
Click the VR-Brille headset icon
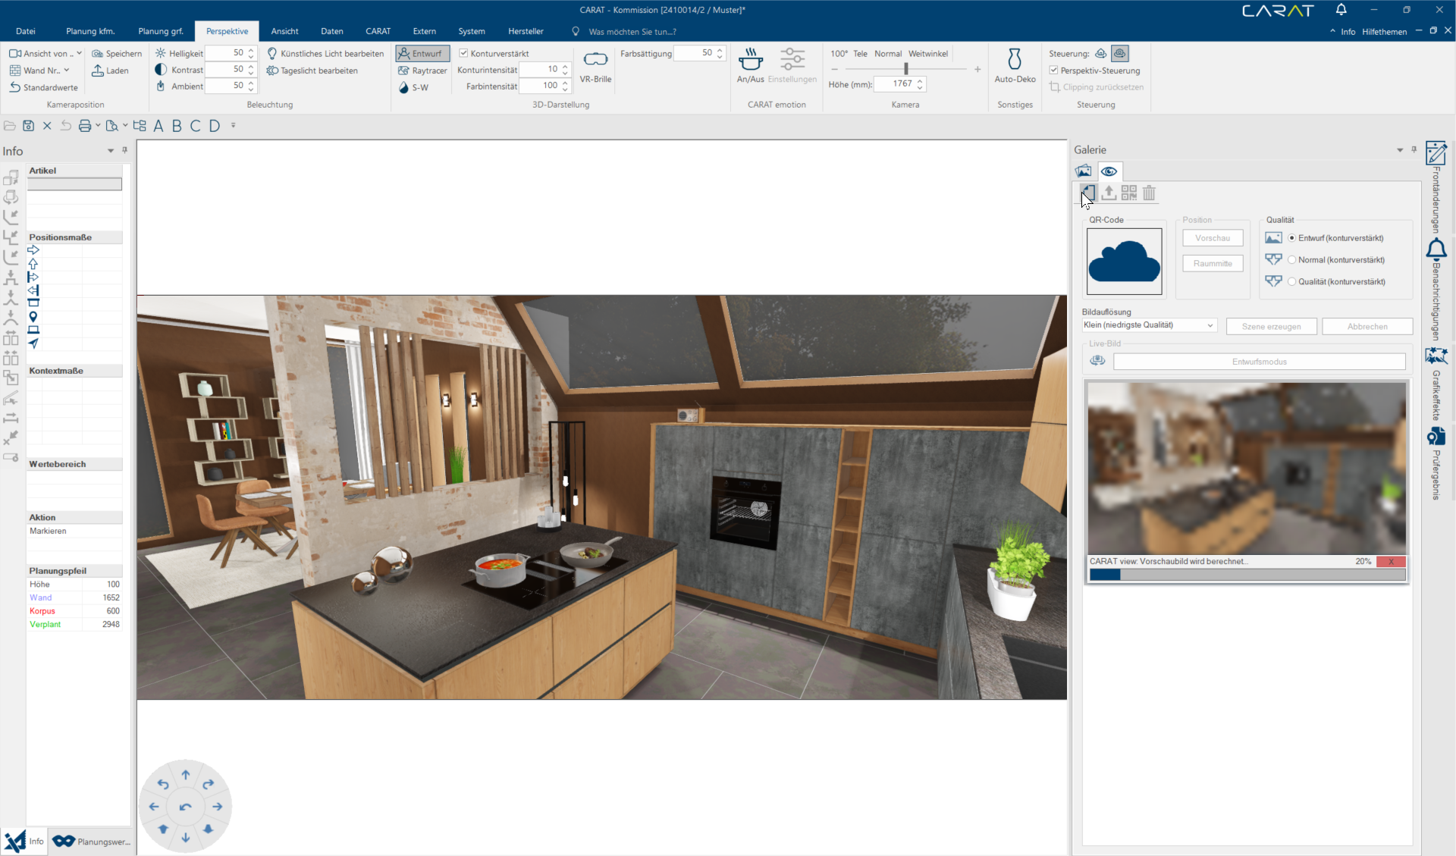(x=595, y=60)
